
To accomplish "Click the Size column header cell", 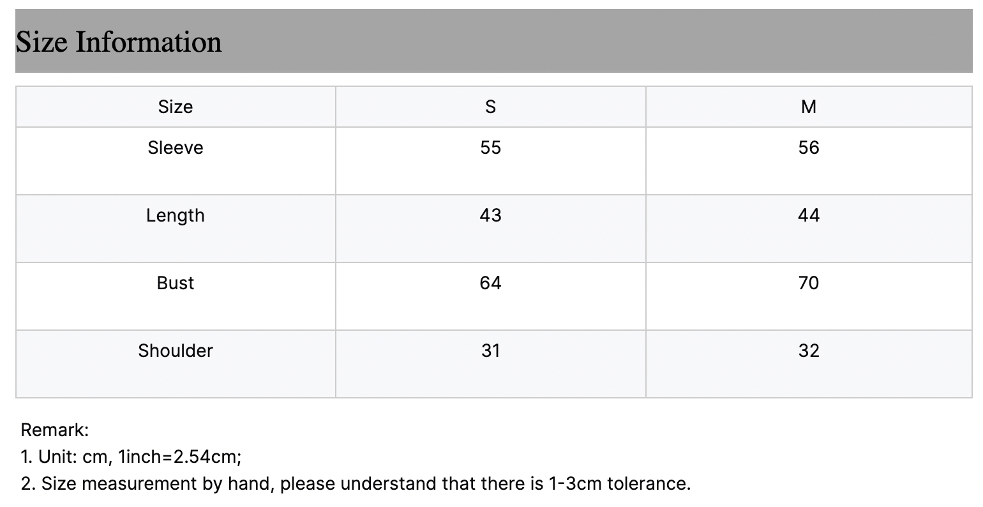I will (176, 107).
